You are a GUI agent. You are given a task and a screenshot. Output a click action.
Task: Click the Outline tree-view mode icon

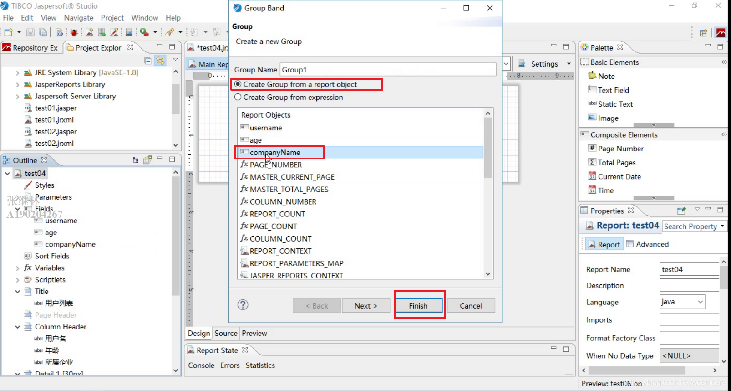click(x=135, y=160)
